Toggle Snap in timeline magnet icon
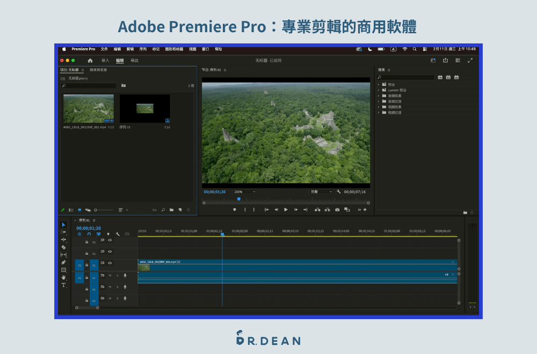This screenshot has width=537, height=354. 89,234
